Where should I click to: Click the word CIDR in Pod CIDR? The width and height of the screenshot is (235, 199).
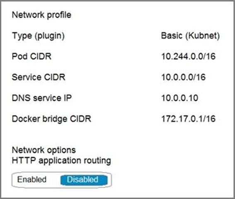point(41,57)
